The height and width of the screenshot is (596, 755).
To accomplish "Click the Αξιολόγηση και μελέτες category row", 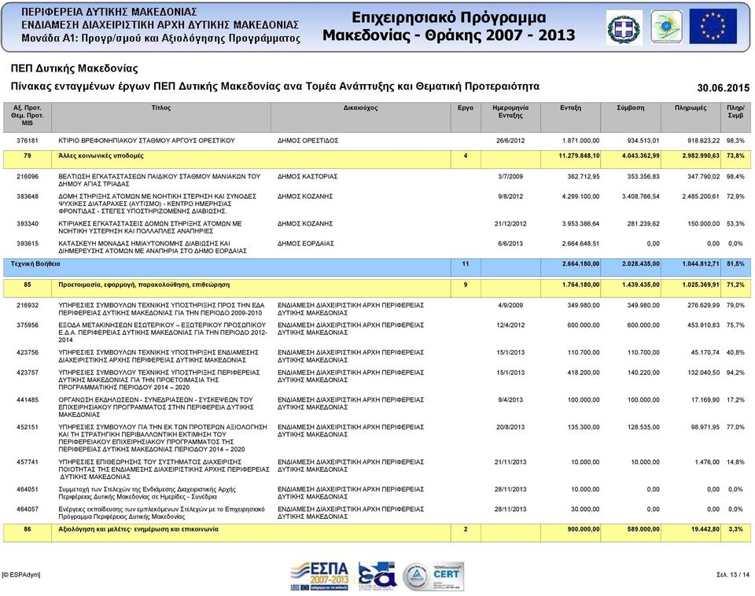I will [377, 533].
